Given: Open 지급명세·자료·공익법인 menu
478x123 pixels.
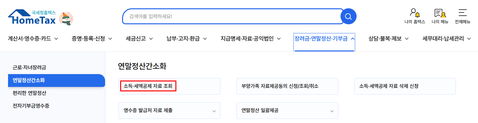Looking at the screenshot, I should (x=251, y=39).
